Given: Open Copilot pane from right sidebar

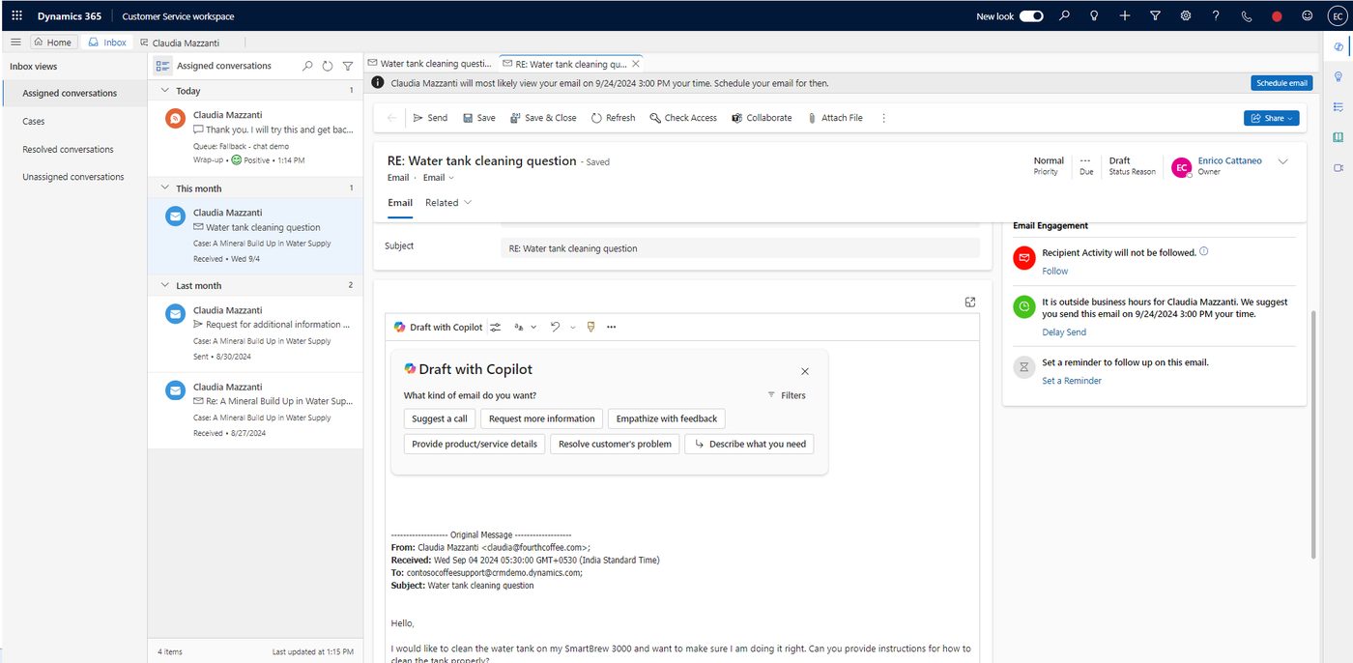Looking at the screenshot, I should coord(1339,46).
